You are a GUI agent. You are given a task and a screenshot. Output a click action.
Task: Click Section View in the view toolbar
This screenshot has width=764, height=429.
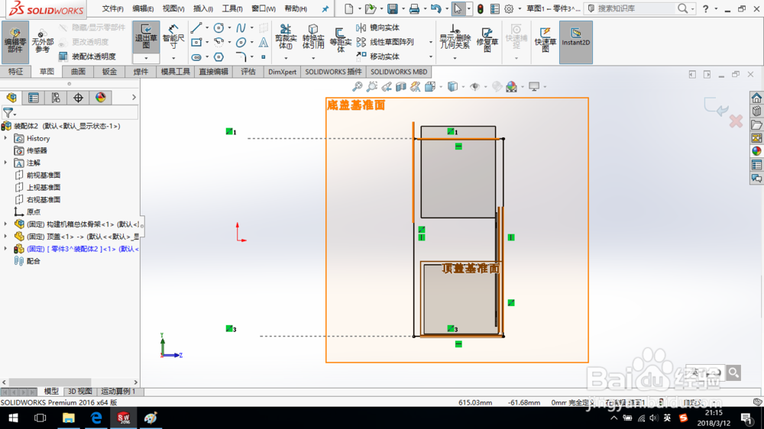pos(401,87)
